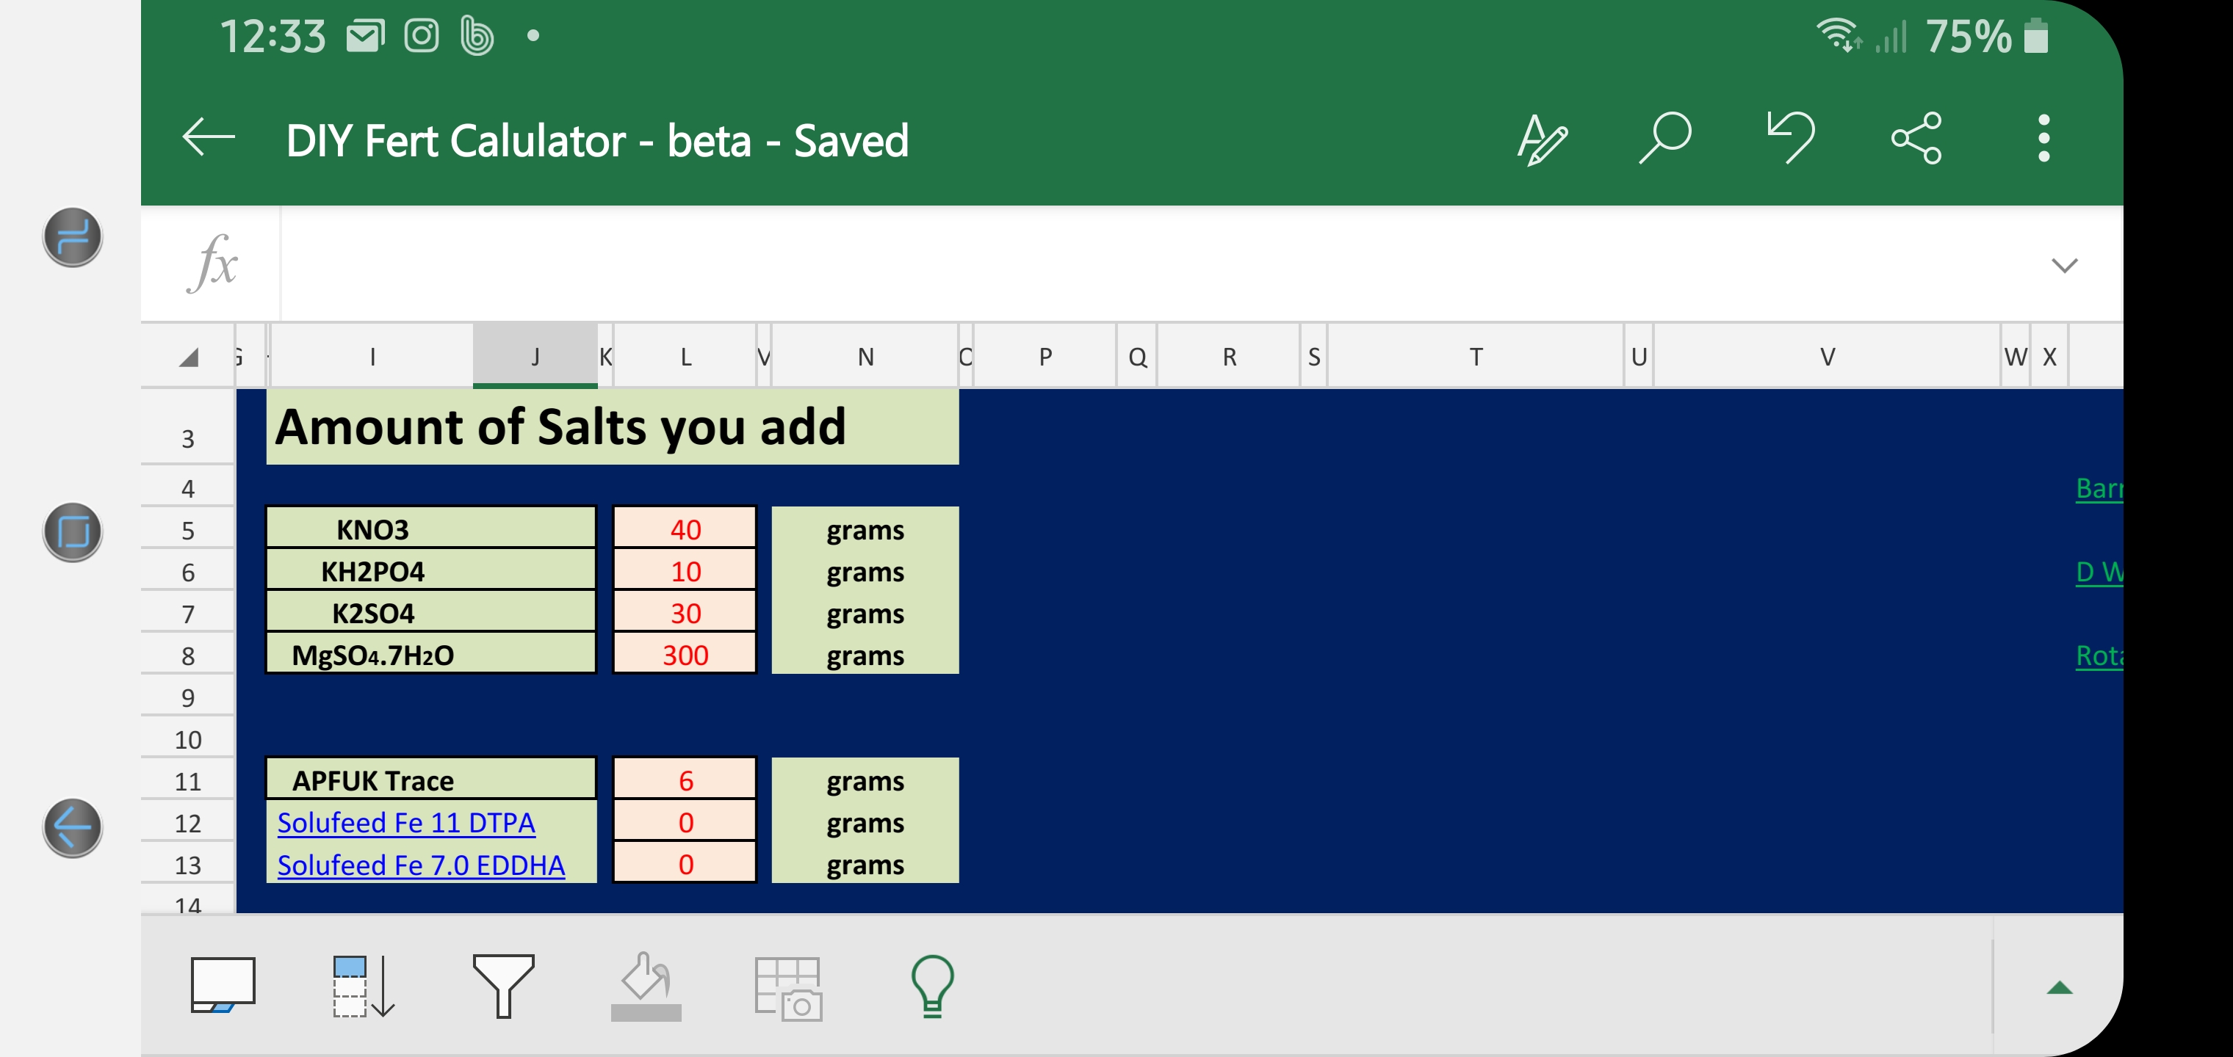Viewport: 2233px width, 1057px height.
Task: Select the K2SO4 cell
Action: pyautogui.click(x=431, y=612)
